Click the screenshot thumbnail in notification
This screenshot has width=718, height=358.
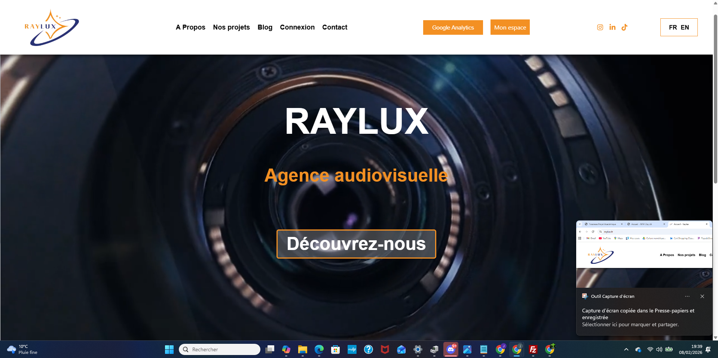point(644,254)
